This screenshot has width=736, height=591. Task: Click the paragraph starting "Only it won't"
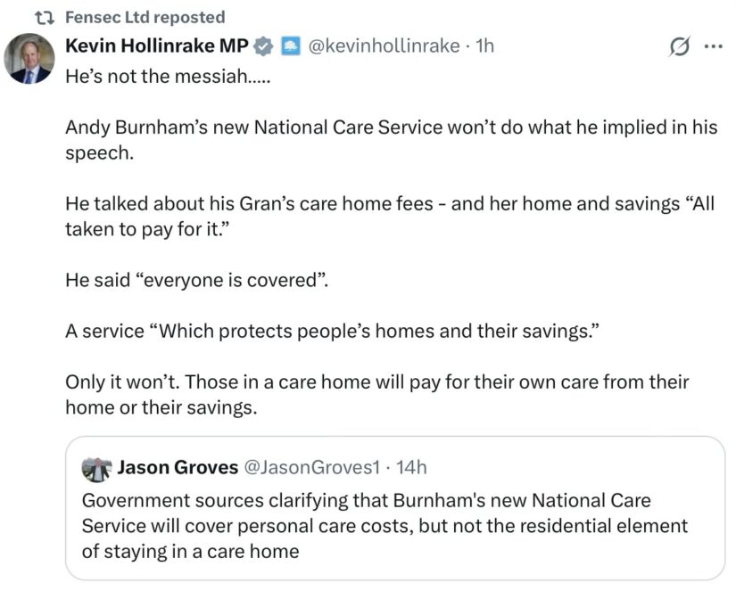[376, 395]
